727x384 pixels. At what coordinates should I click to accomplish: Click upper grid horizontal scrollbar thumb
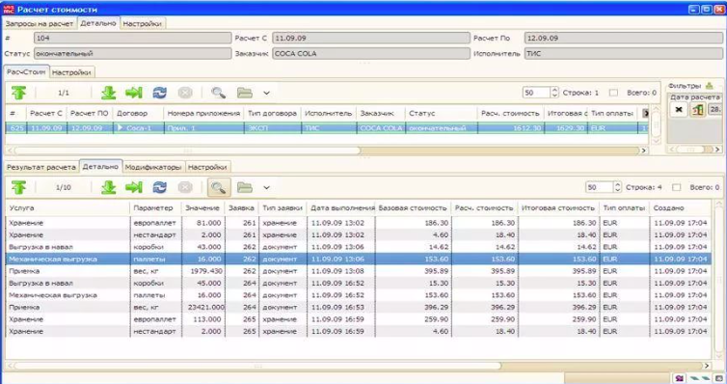[x=187, y=151]
